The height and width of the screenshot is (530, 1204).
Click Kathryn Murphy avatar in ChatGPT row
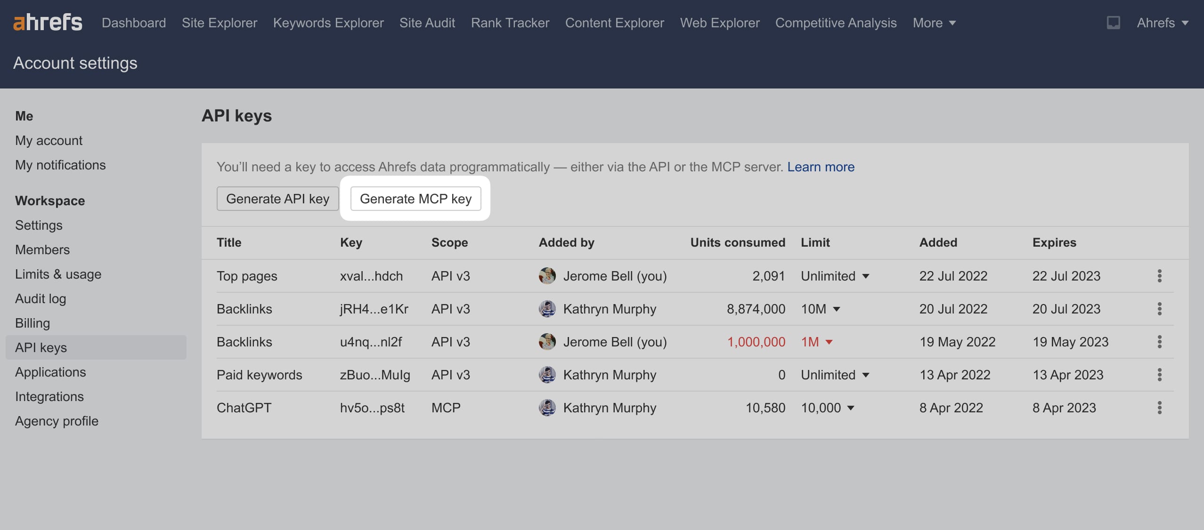click(x=547, y=408)
